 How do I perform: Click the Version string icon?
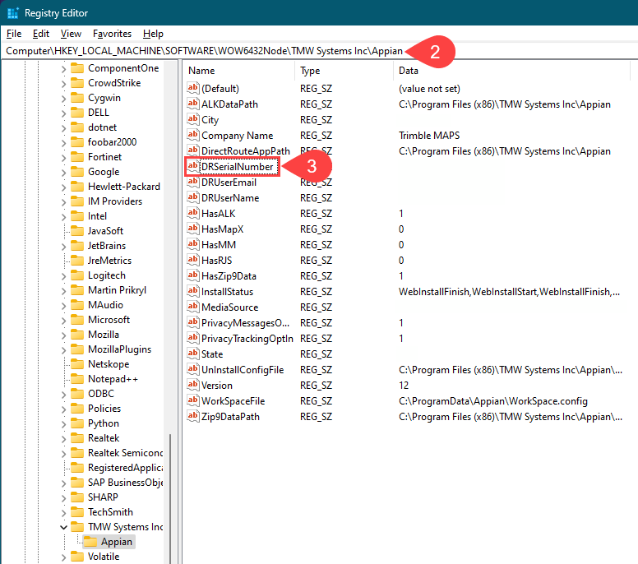coord(193,385)
